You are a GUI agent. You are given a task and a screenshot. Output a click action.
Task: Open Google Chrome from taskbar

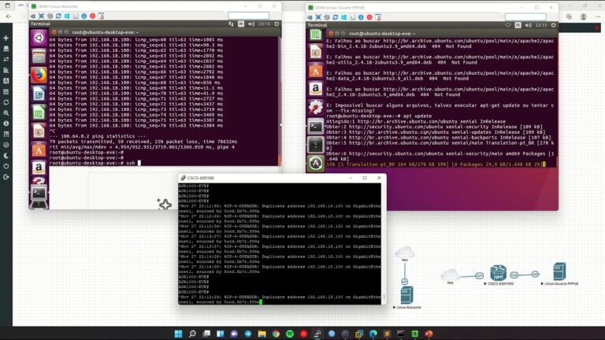click(276, 334)
